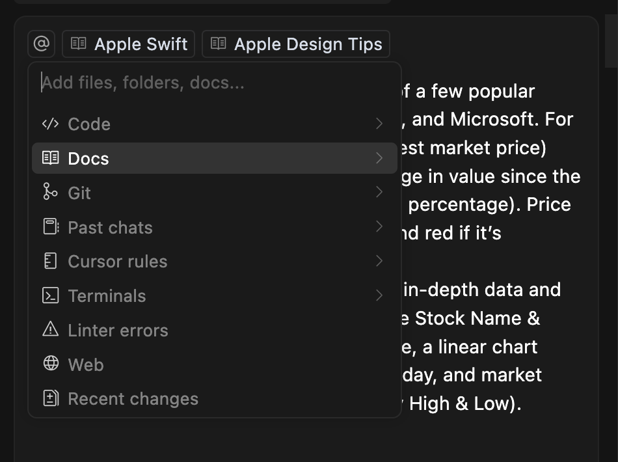Click the Cursor rules icon

point(50,262)
